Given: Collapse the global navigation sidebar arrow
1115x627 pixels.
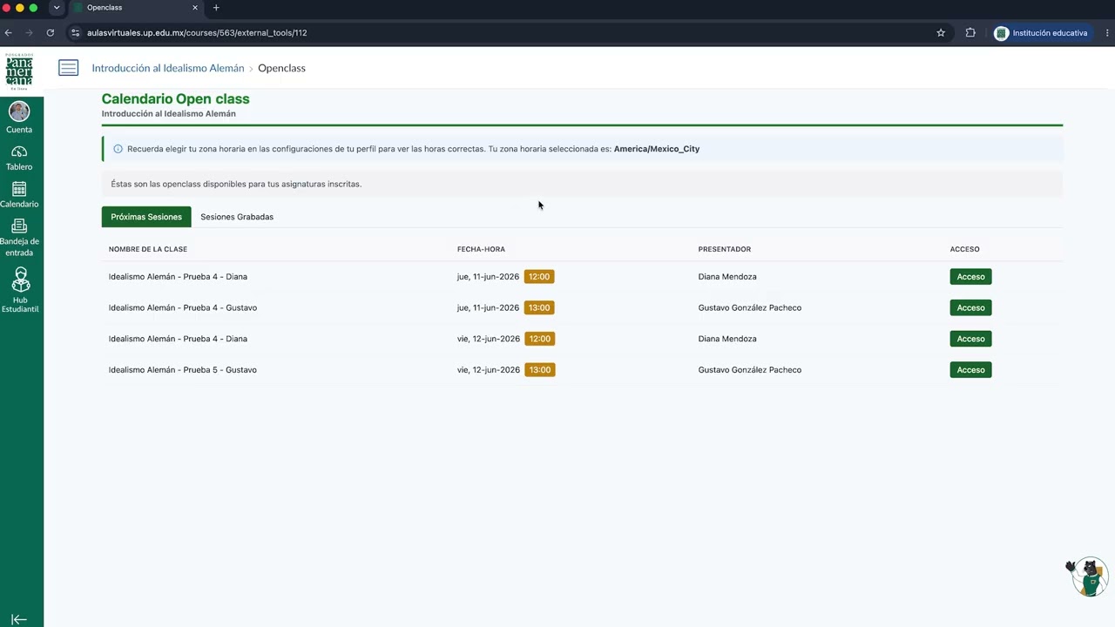Looking at the screenshot, I should coord(19,619).
